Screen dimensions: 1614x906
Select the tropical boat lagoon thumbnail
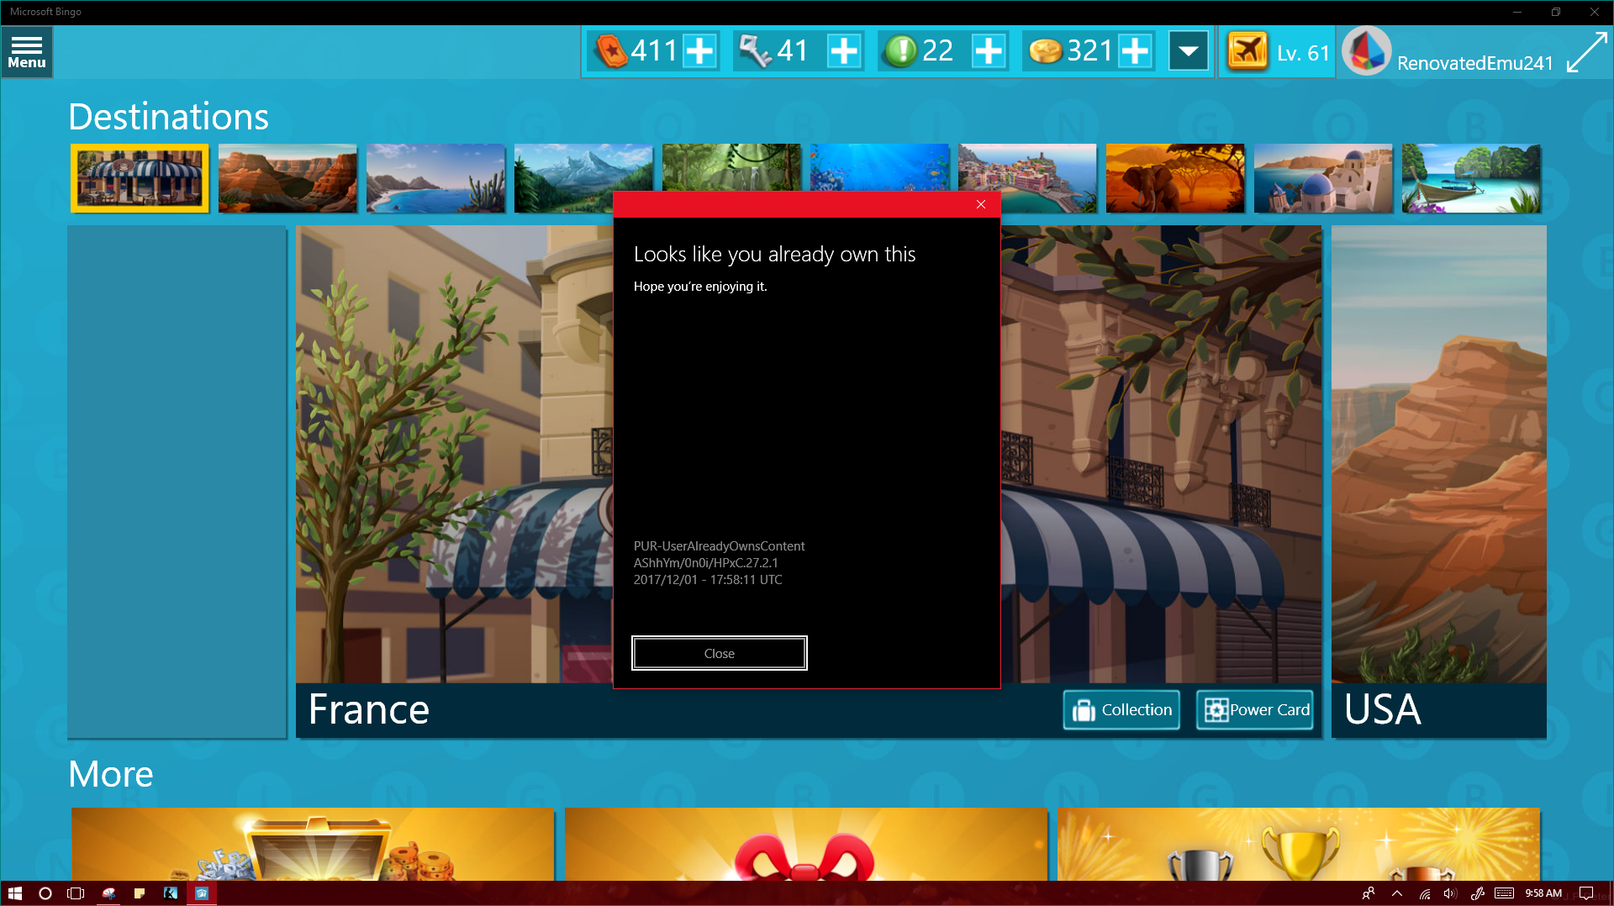point(1471,178)
